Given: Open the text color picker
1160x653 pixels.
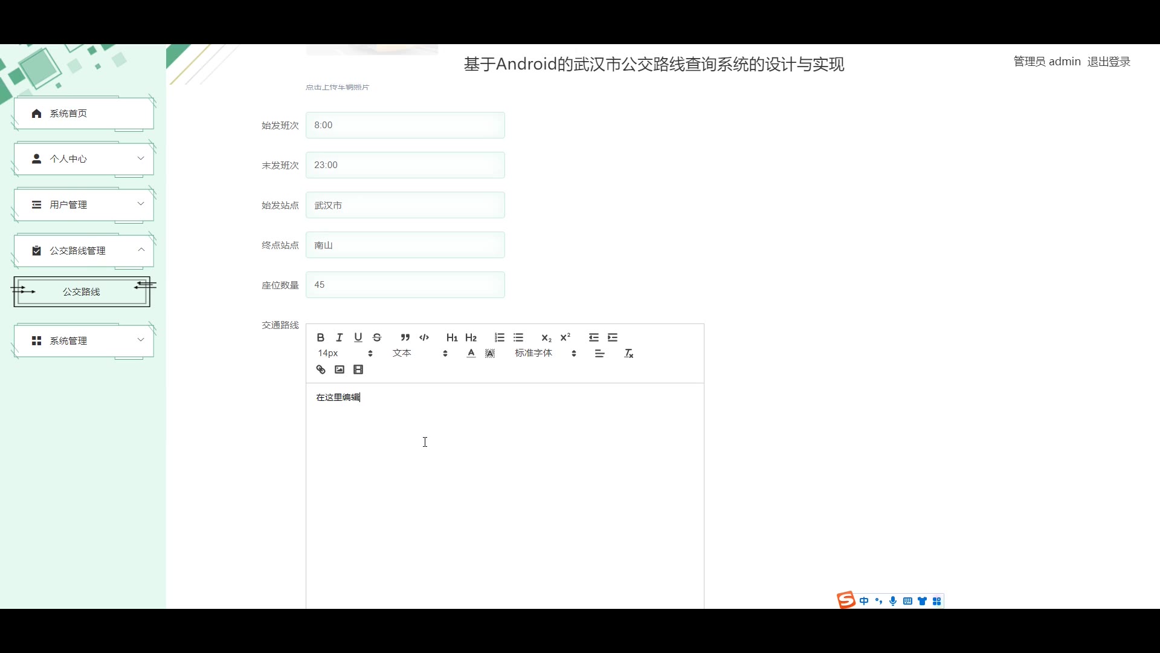Looking at the screenshot, I should (471, 354).
